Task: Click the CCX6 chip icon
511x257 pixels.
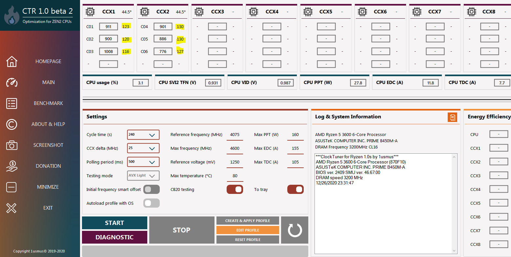Action: coord(362,12)
